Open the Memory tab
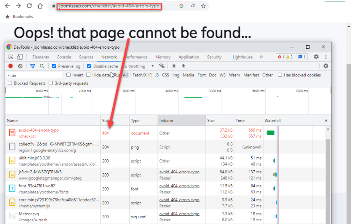This screenshot has width=351, height=224. click(x=163, y=57)
